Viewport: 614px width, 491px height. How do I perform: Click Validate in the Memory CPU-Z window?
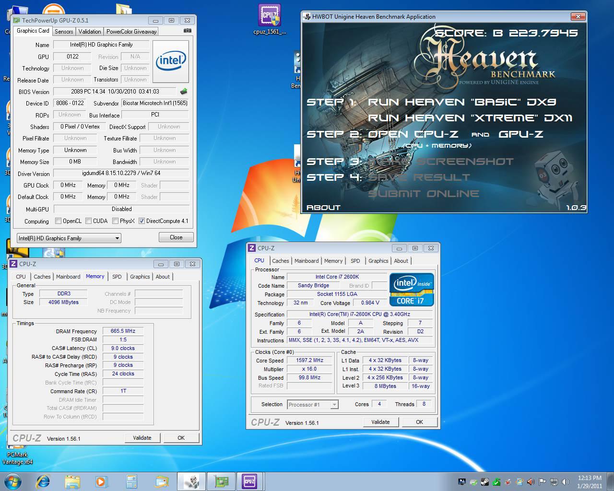[x=142, y=438]
